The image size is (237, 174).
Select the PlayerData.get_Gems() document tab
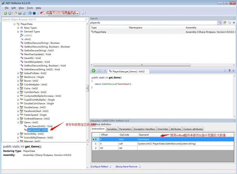pos(129,71)
